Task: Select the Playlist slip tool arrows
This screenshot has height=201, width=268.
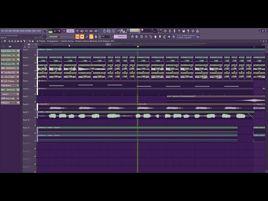Action: click(x=21, y=41)
